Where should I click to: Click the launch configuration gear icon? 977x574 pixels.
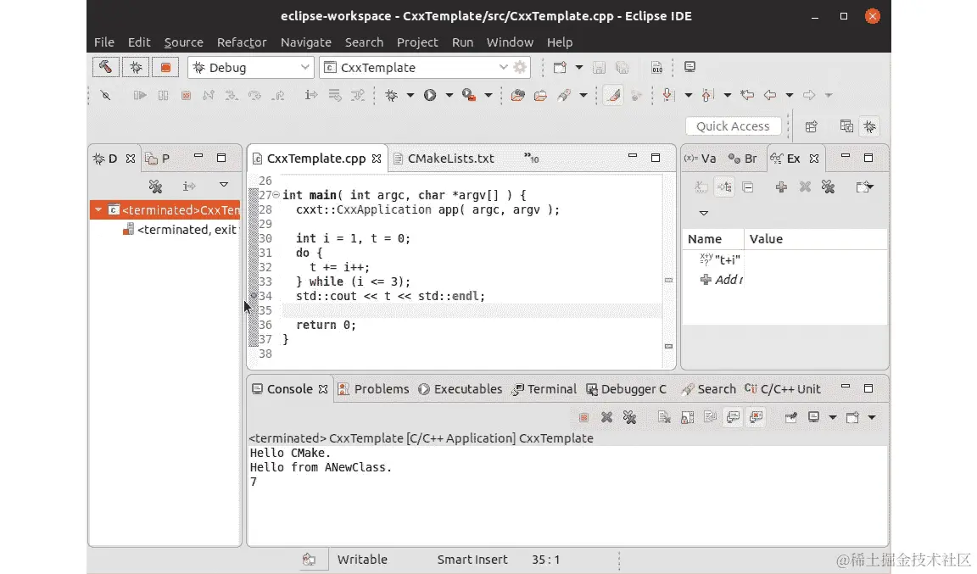pos(520,67)
